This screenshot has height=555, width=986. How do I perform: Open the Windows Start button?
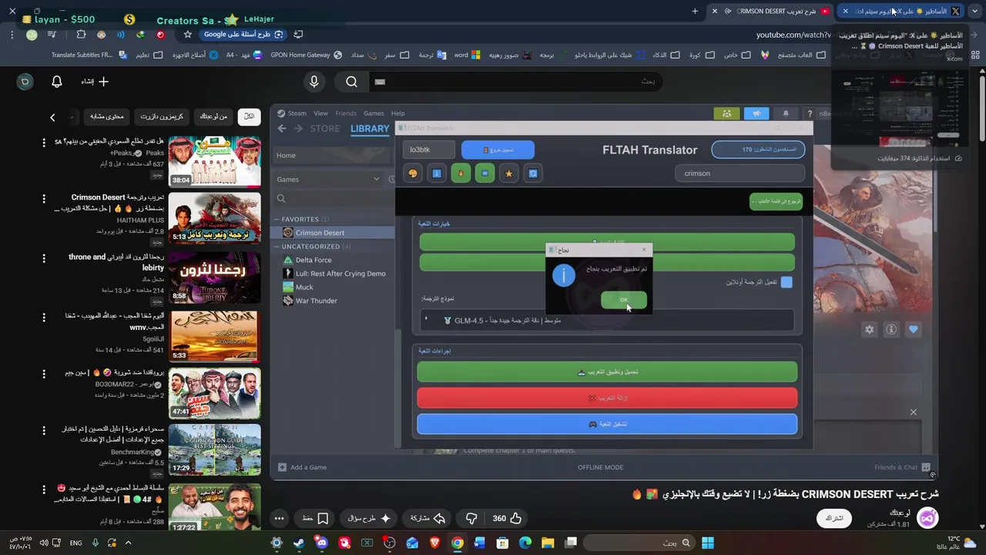pos(708,543)
